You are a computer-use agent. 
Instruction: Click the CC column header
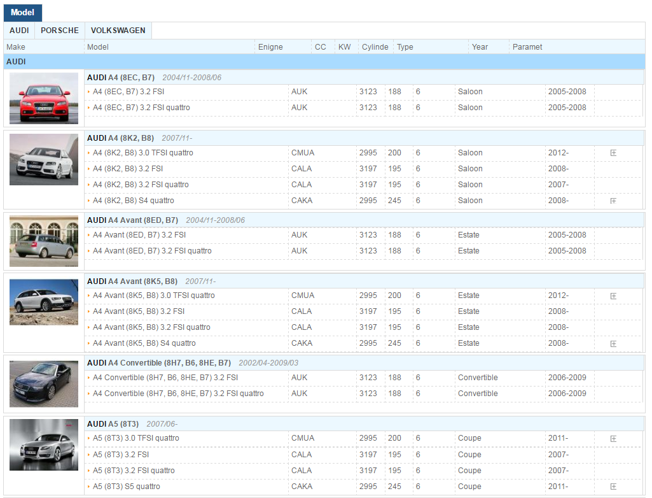pos(323,46)
